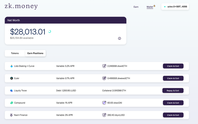Viewport: 198px width, 124px height.
Task: Click the Compound protocol icon
Action: [x=11, y=103]
